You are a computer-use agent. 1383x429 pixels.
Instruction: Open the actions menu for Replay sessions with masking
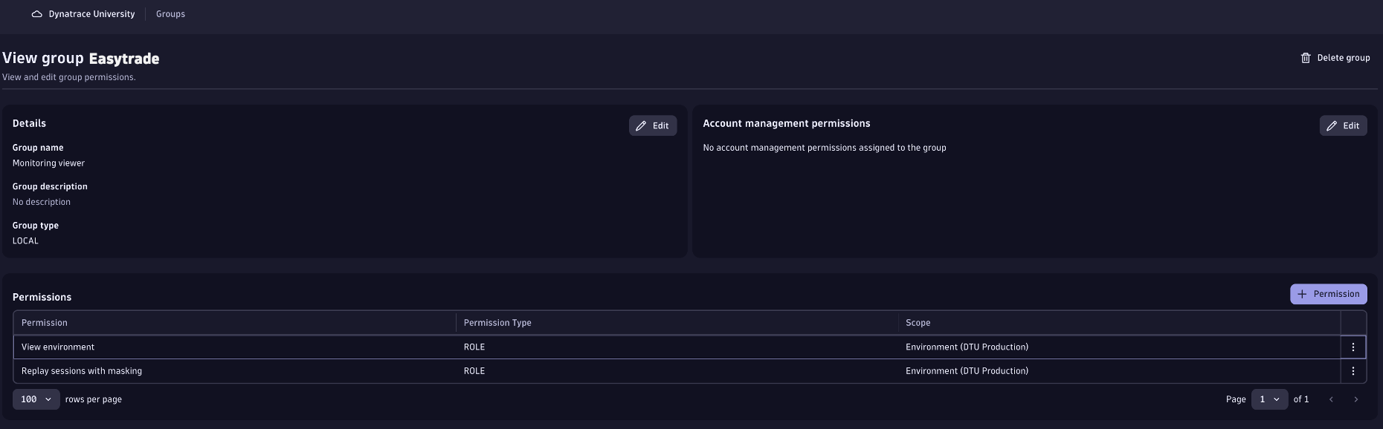pyautogui.click(x=1353, y=371)
